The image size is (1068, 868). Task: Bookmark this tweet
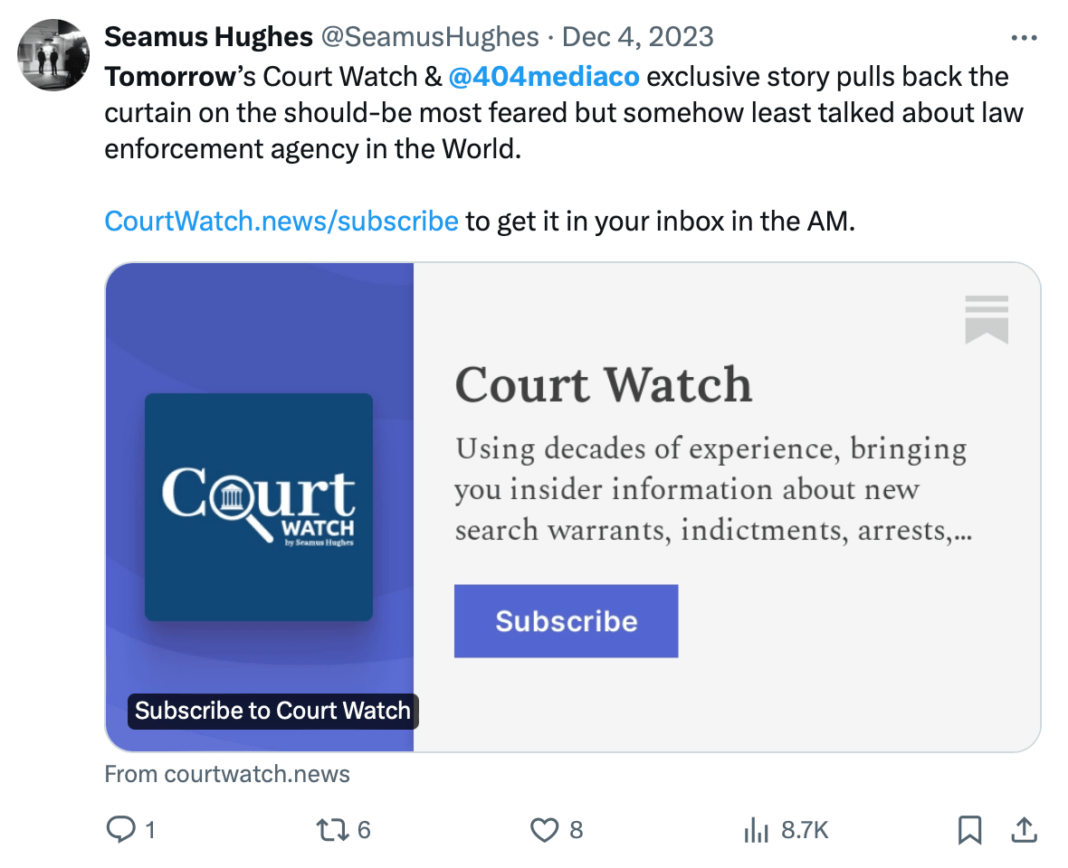[x=969, y=830]
